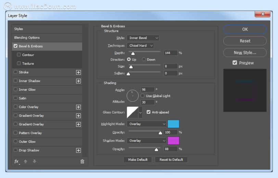The height and width of the screenshot is (178, 278).
Task: Click the Make Default button
Action: [138, 160]
